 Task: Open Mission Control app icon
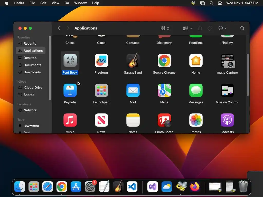[227, 90]
